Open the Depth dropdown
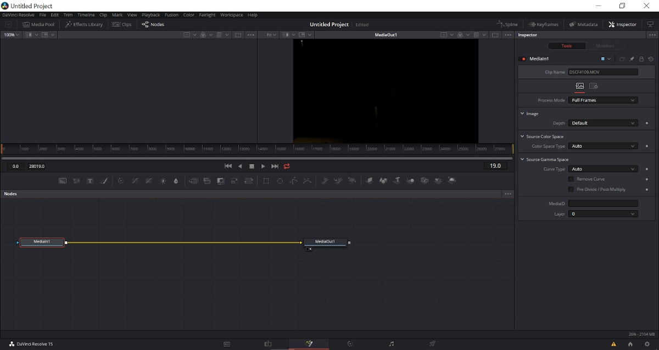This screenshot has height=350, width=659. coord(603,123)
